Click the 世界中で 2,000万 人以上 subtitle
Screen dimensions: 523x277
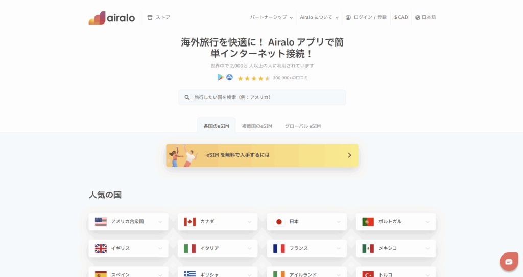tap(262, 66)
